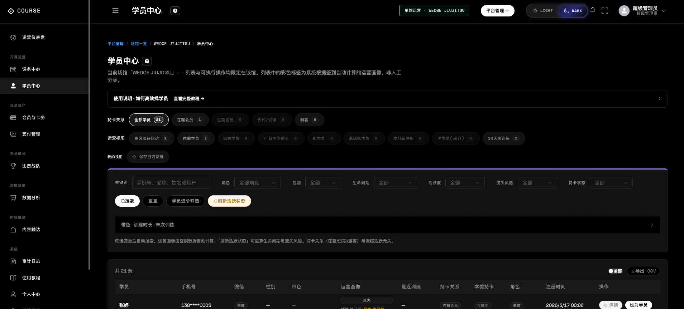Click the 支付管理 payment icon
Viewport: 684px width, 309px height.
[x=13, y=134]
